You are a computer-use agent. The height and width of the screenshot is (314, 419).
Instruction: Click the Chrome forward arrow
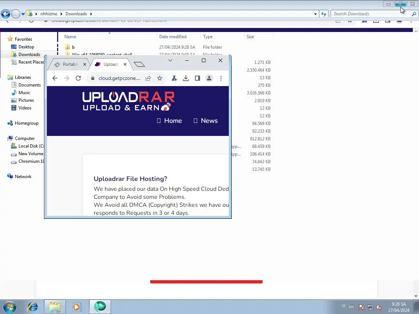coord(67,78)
